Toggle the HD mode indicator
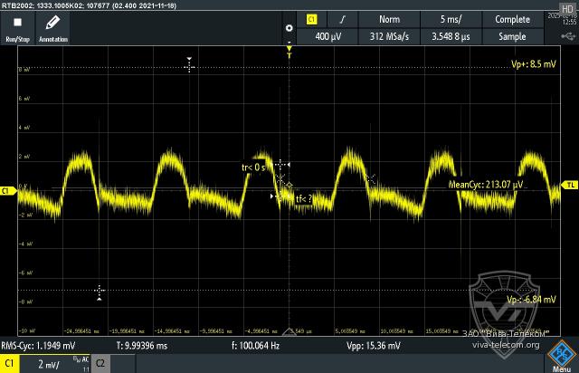 pos(567,8)
